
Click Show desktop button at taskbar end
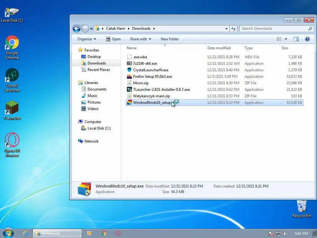(315, 234)
